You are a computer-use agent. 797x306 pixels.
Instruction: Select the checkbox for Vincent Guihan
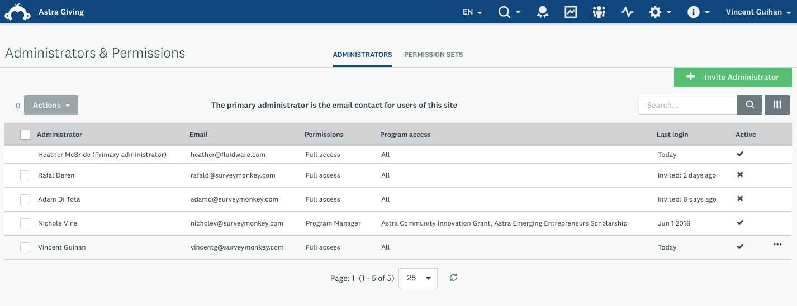point(25,247)
